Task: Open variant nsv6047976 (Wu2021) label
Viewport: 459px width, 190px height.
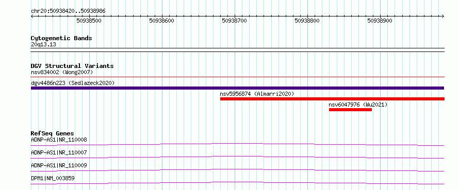Action: point(358,105)
